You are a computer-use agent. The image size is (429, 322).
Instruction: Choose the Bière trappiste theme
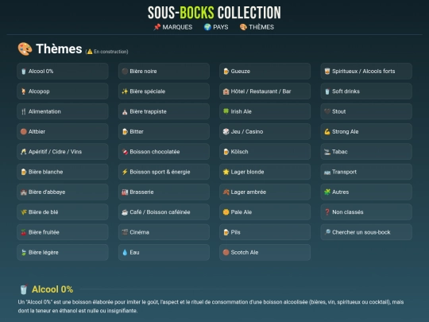tap(164, 111)
